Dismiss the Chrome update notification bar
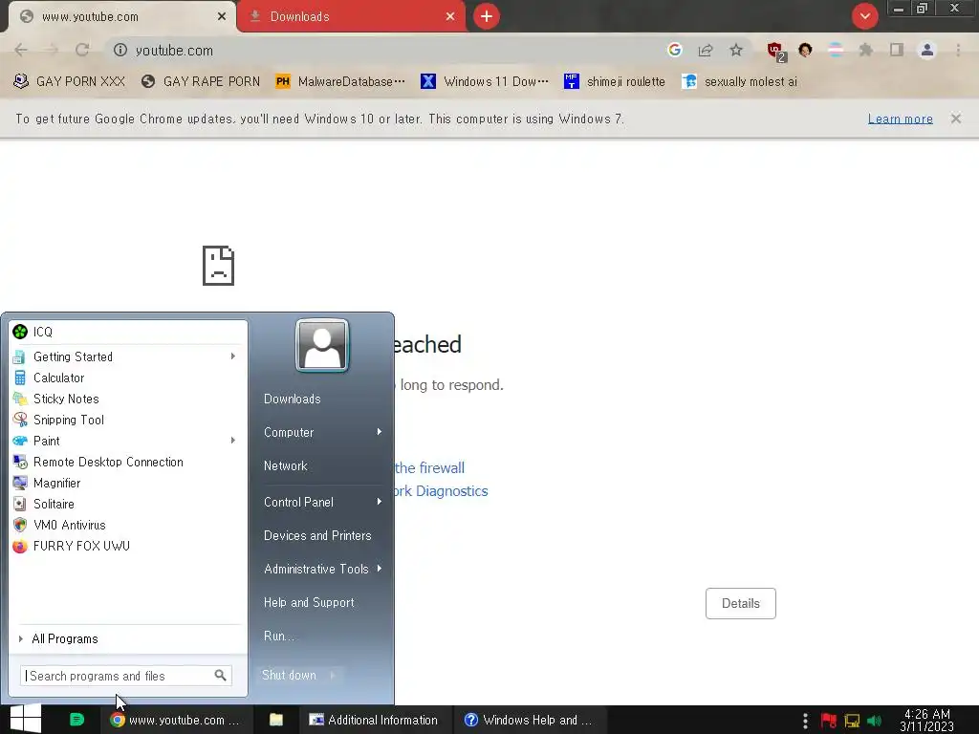The image size is (979, 734). [x=955, y=119]
